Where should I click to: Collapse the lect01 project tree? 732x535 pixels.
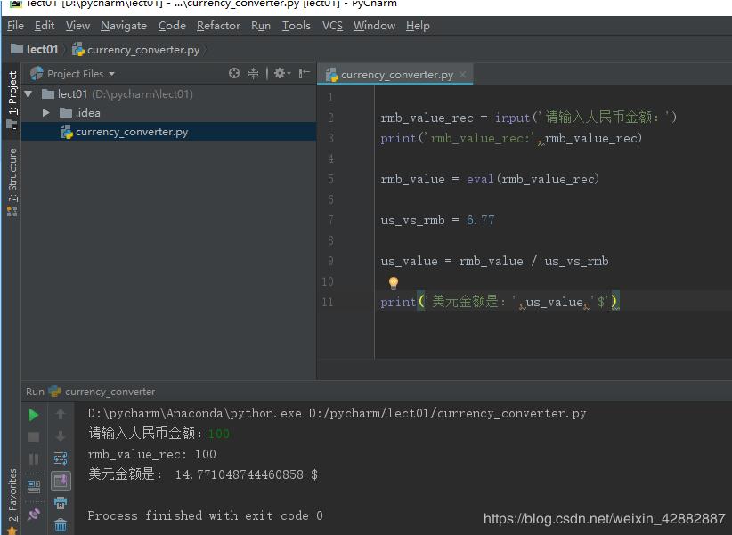(27, 93)
